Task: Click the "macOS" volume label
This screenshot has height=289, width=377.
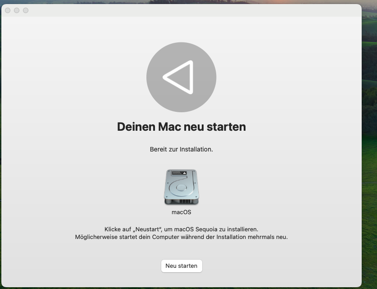Action: 181,212
